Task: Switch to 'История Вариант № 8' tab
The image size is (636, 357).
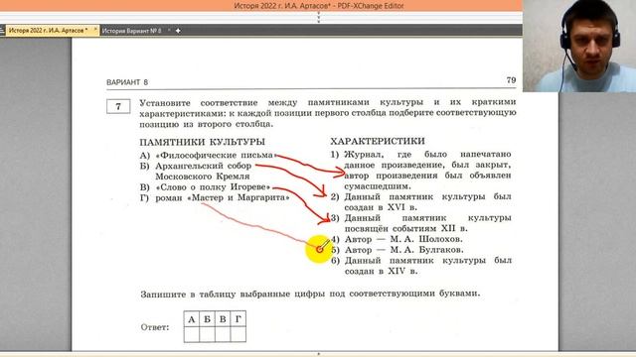Action: (131, 31)
